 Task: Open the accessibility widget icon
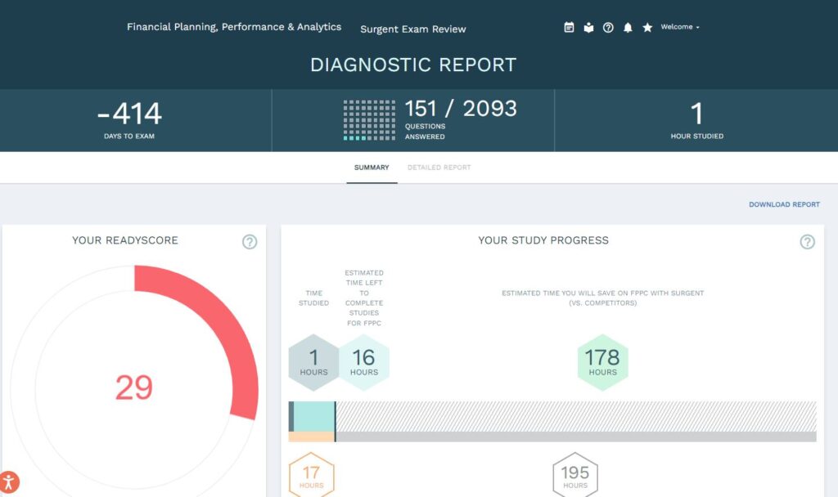pos(9,482)
